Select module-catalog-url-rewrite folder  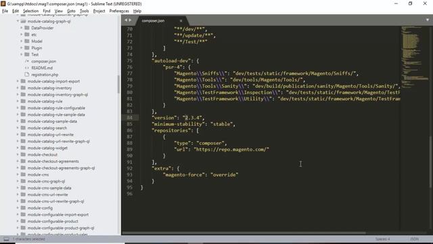51,135
